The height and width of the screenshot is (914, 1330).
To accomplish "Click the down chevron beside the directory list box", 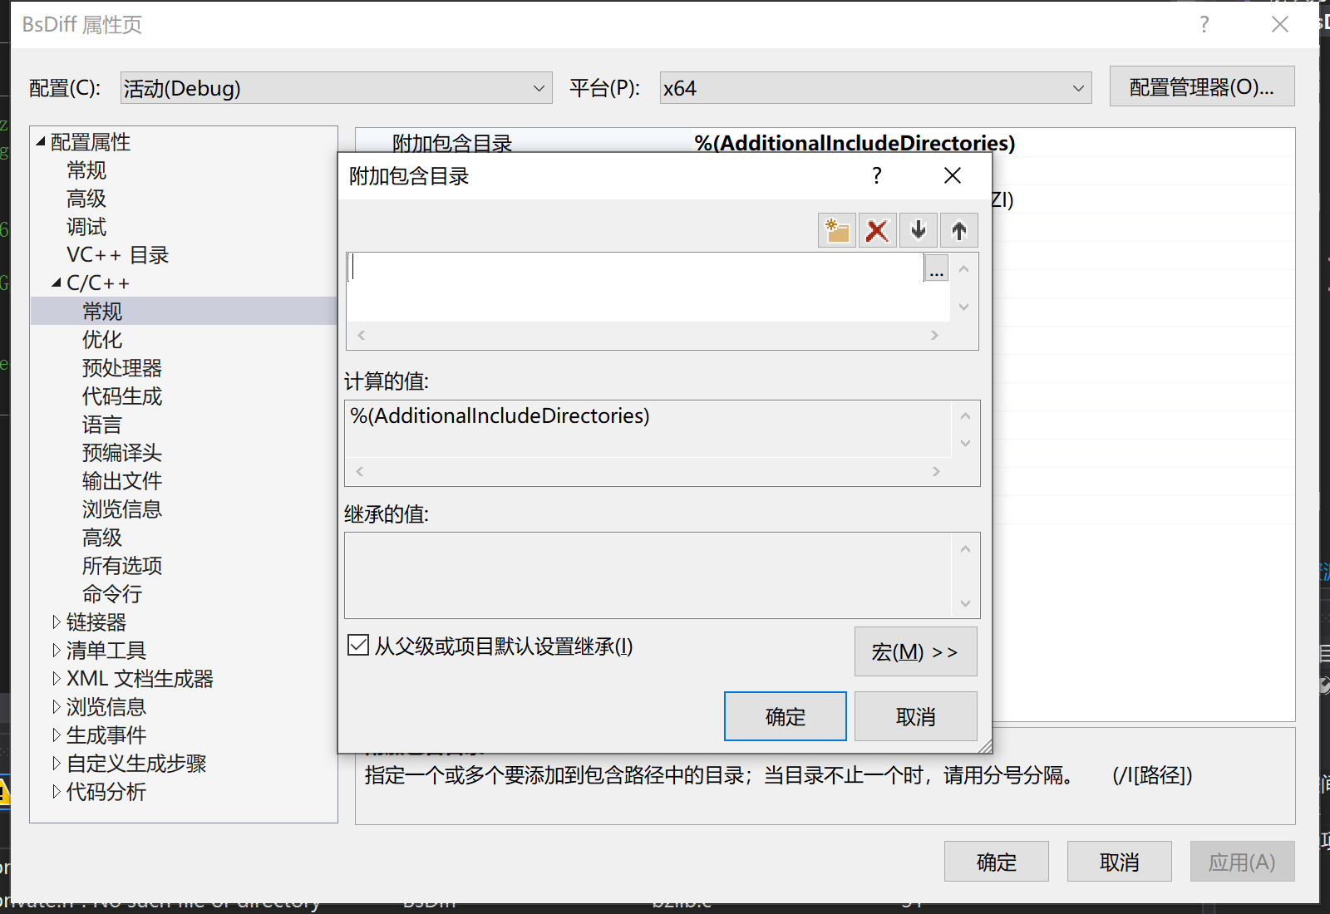I will [x=963, y=307].
